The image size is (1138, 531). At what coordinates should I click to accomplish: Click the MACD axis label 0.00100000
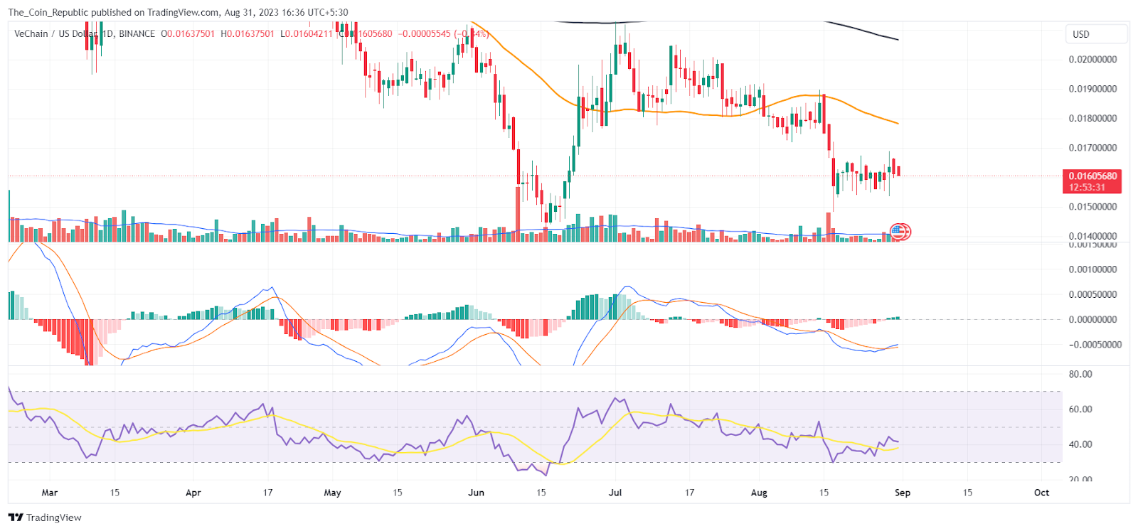[1092, 269]
